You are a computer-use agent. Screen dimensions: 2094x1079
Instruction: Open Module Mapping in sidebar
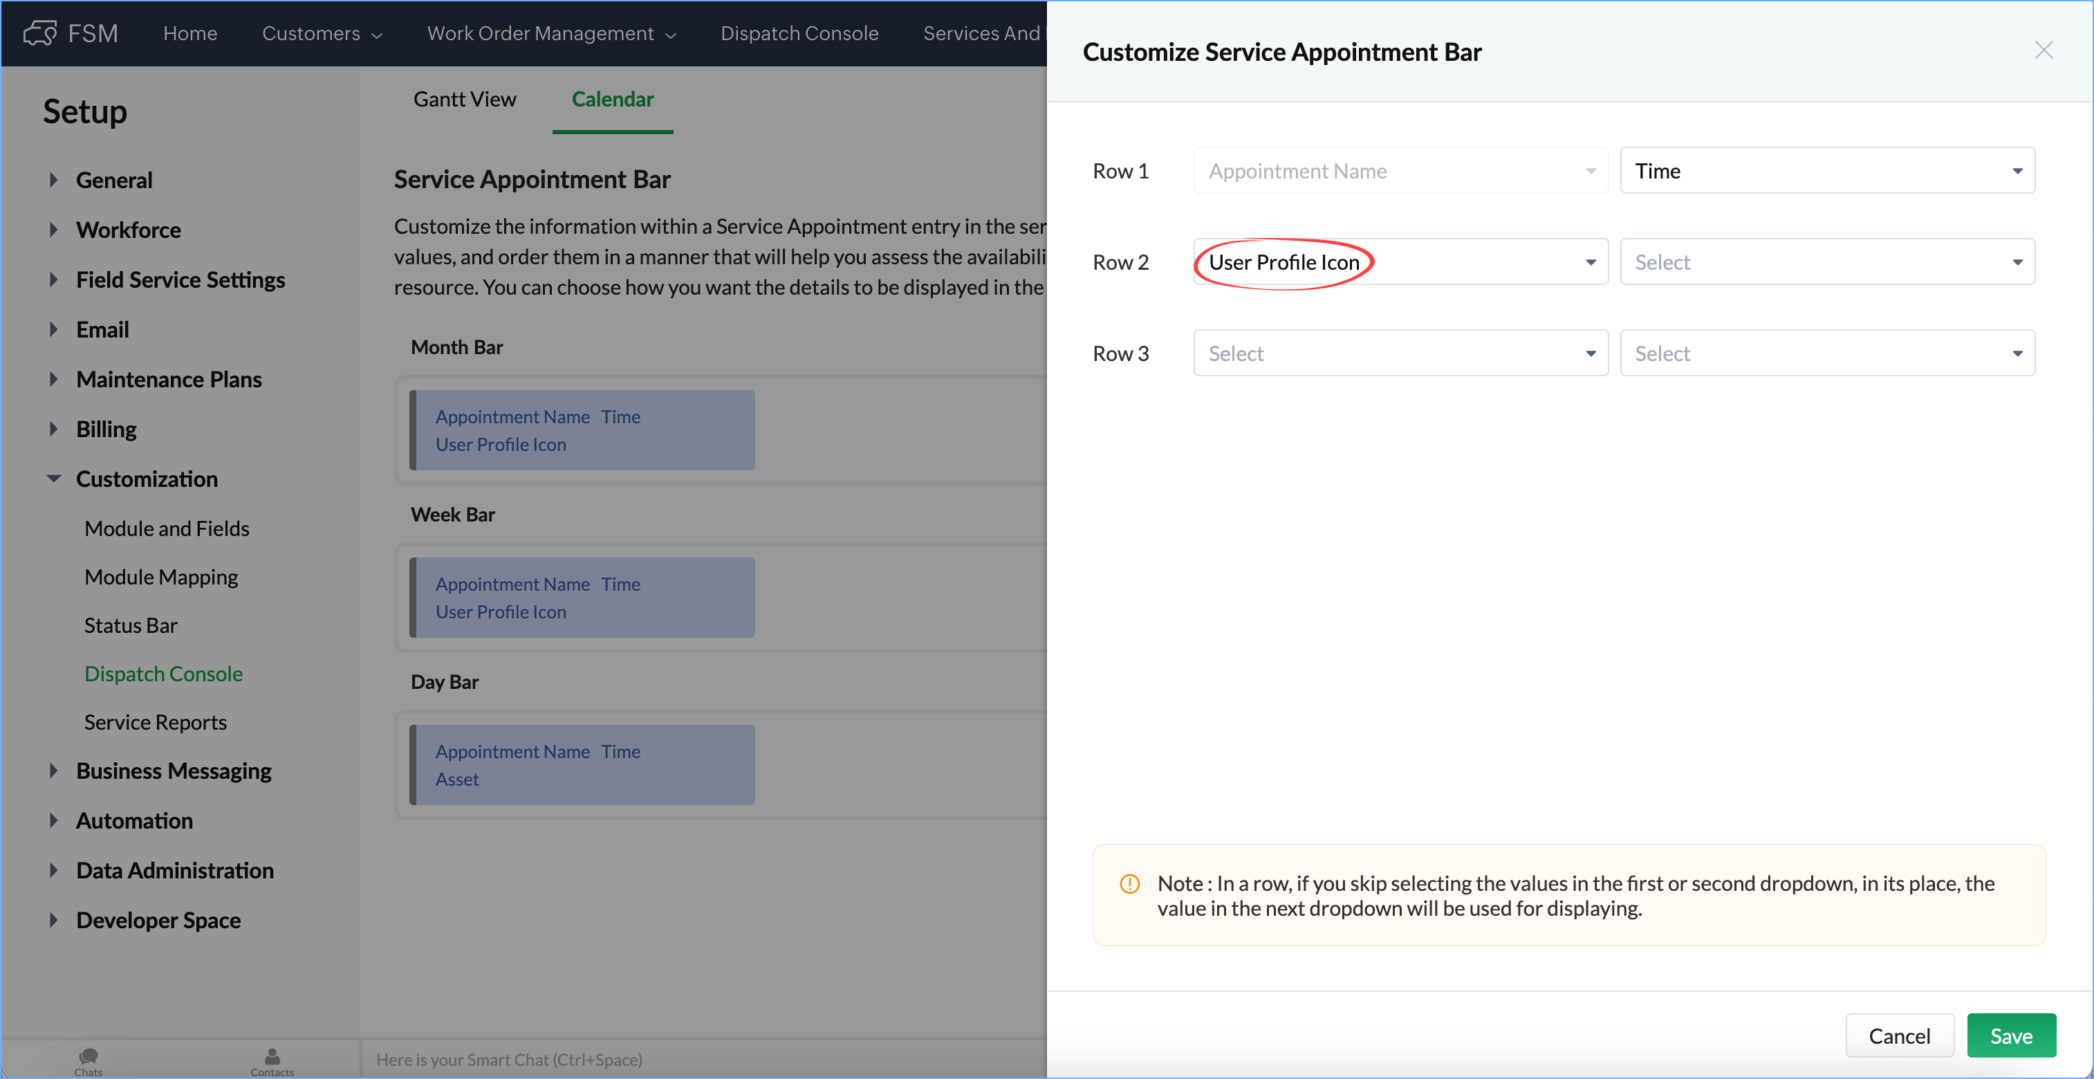pos(161,578)
